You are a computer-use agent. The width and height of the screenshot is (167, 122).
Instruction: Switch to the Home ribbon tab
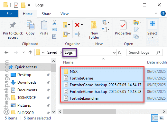tap(28, 14)
